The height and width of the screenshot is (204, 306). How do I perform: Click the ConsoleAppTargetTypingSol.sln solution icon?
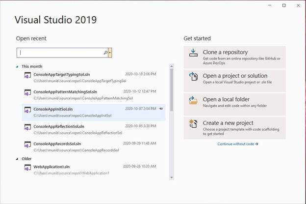(28, 76)
